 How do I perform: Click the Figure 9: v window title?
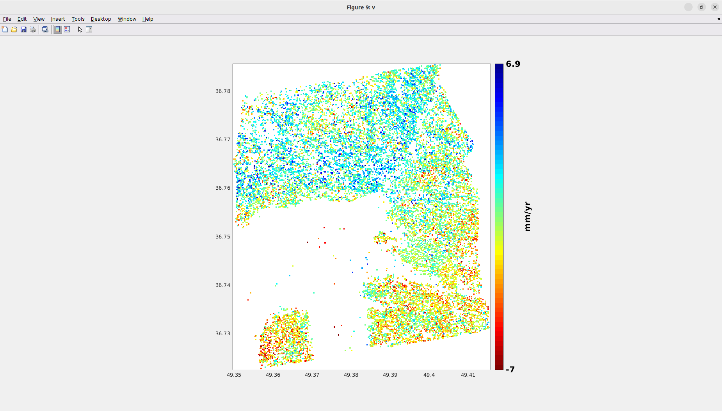[x=361, y=7]
